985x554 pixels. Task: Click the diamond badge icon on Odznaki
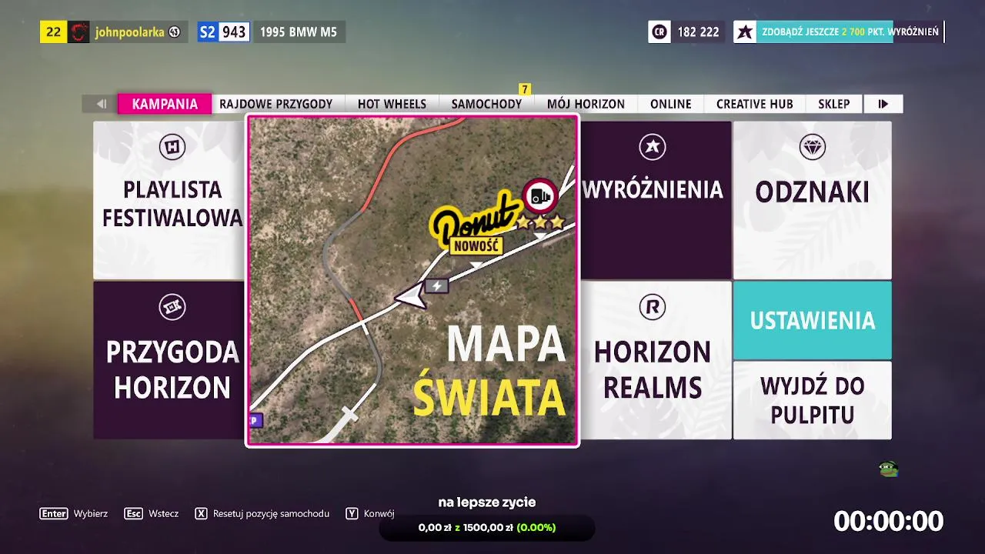813,147
